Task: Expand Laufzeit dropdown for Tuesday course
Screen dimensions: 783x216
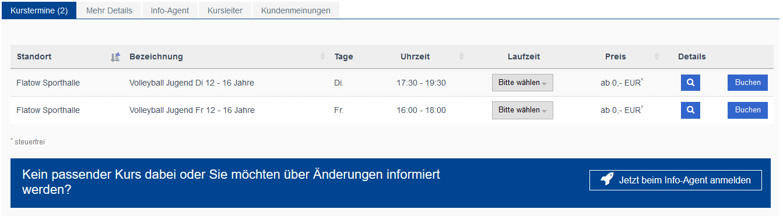Action: coord(522,83)
